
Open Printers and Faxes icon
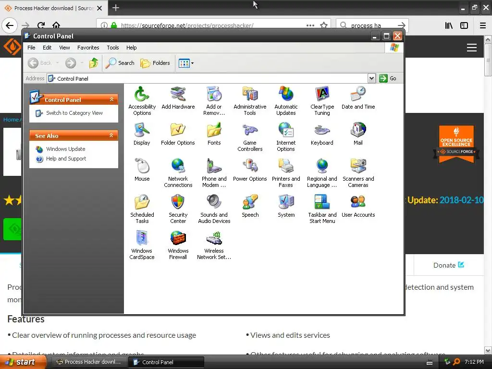[286, 173]
